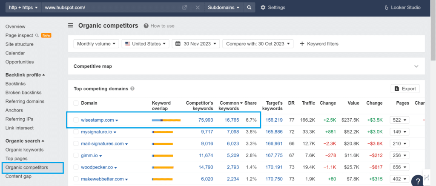This screenshot has width=436, height=186.
Task: Go to Overview in sidebar
Action: [15, 26]
